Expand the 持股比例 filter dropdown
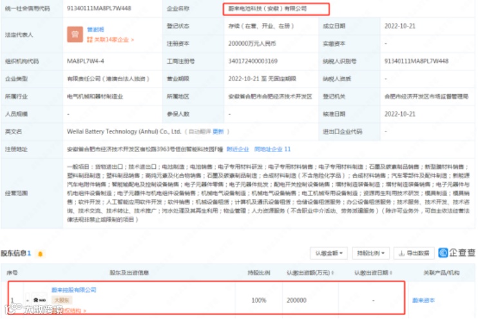This screenshot has height=319, width=478. [370, 253]
